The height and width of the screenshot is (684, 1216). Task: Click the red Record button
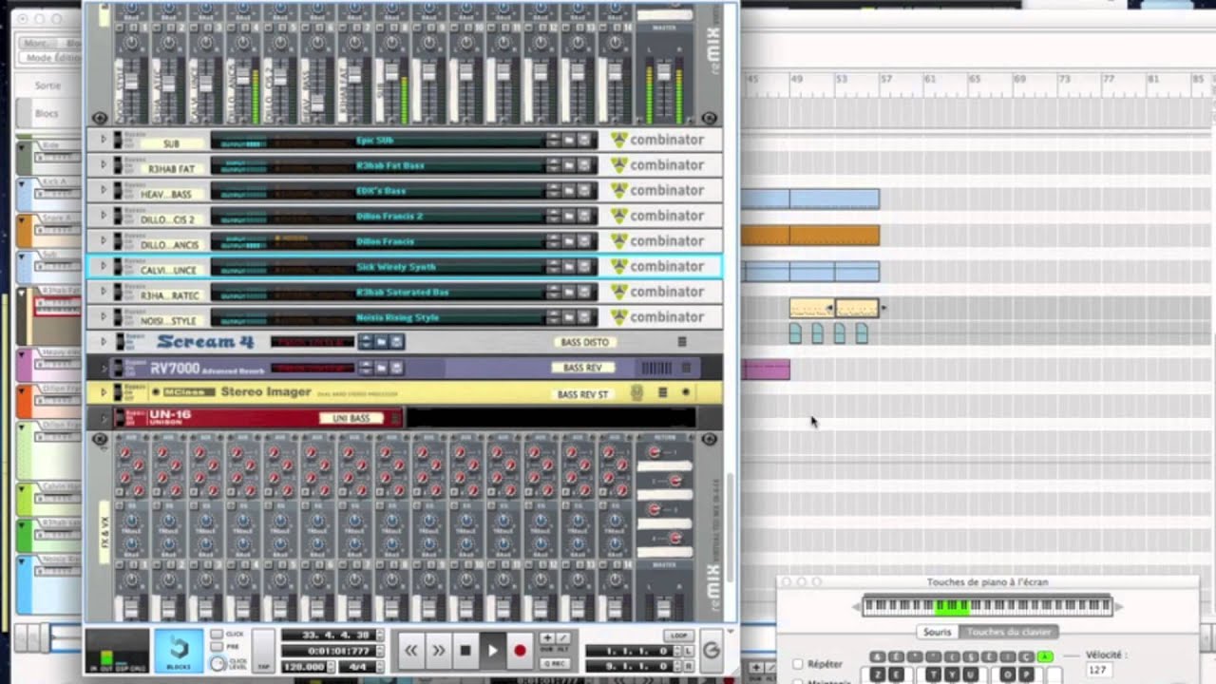520,651
